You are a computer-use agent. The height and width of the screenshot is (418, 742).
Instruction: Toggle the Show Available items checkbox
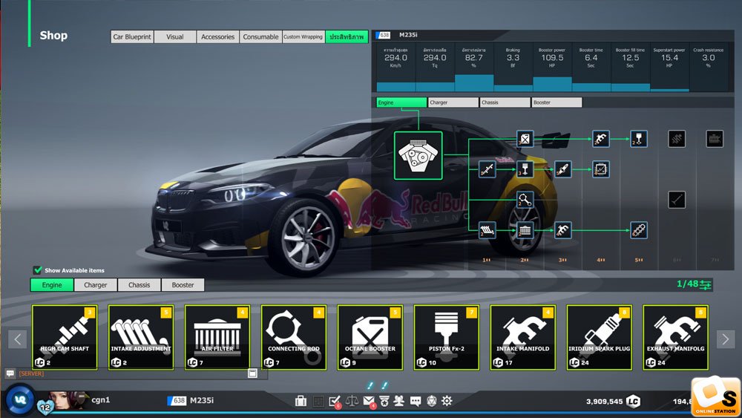pos(38,270)
